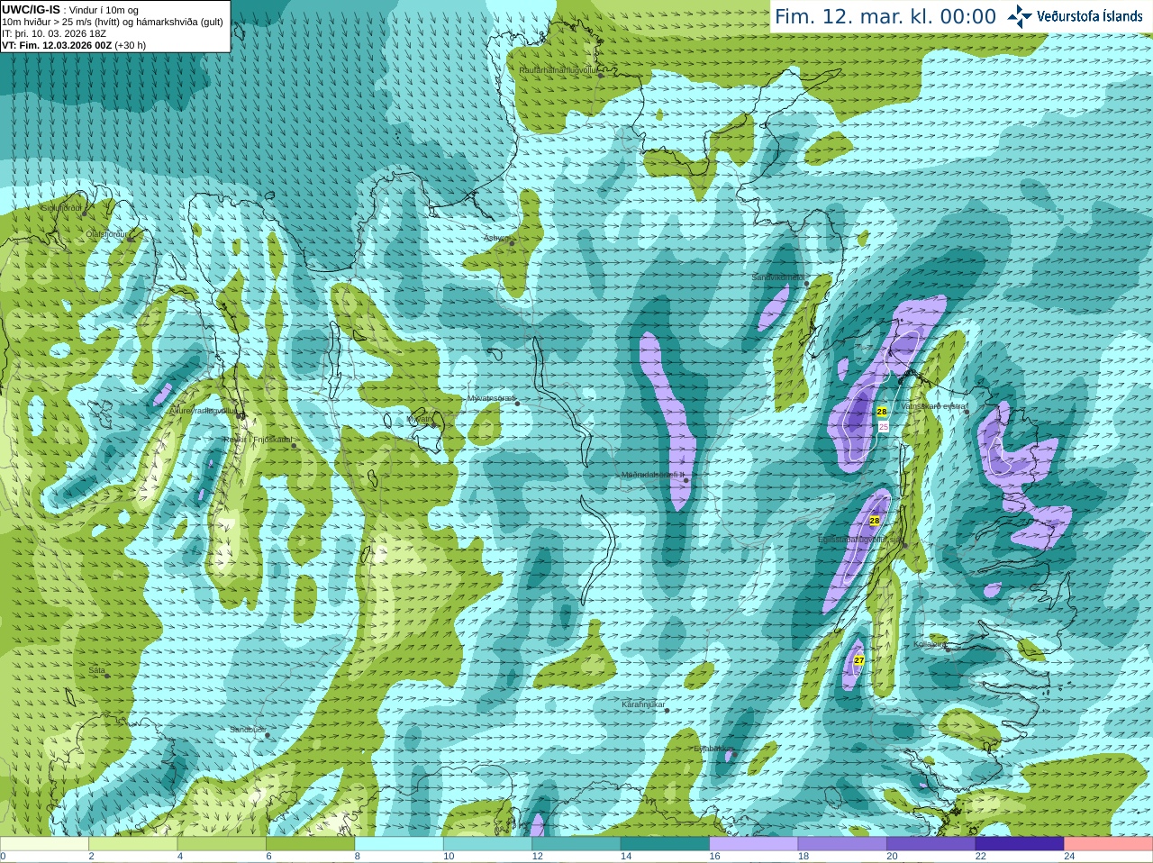Select the Siglufjörður station label

(x=61, y=208)
